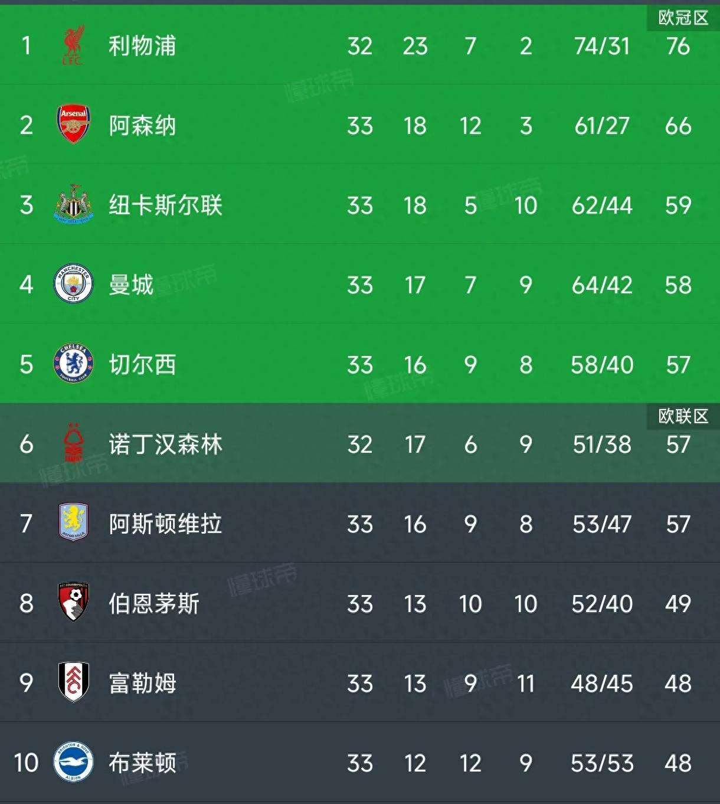
Task: Open team name 阿斯顿维拉
Action: (x=165, y=524)
